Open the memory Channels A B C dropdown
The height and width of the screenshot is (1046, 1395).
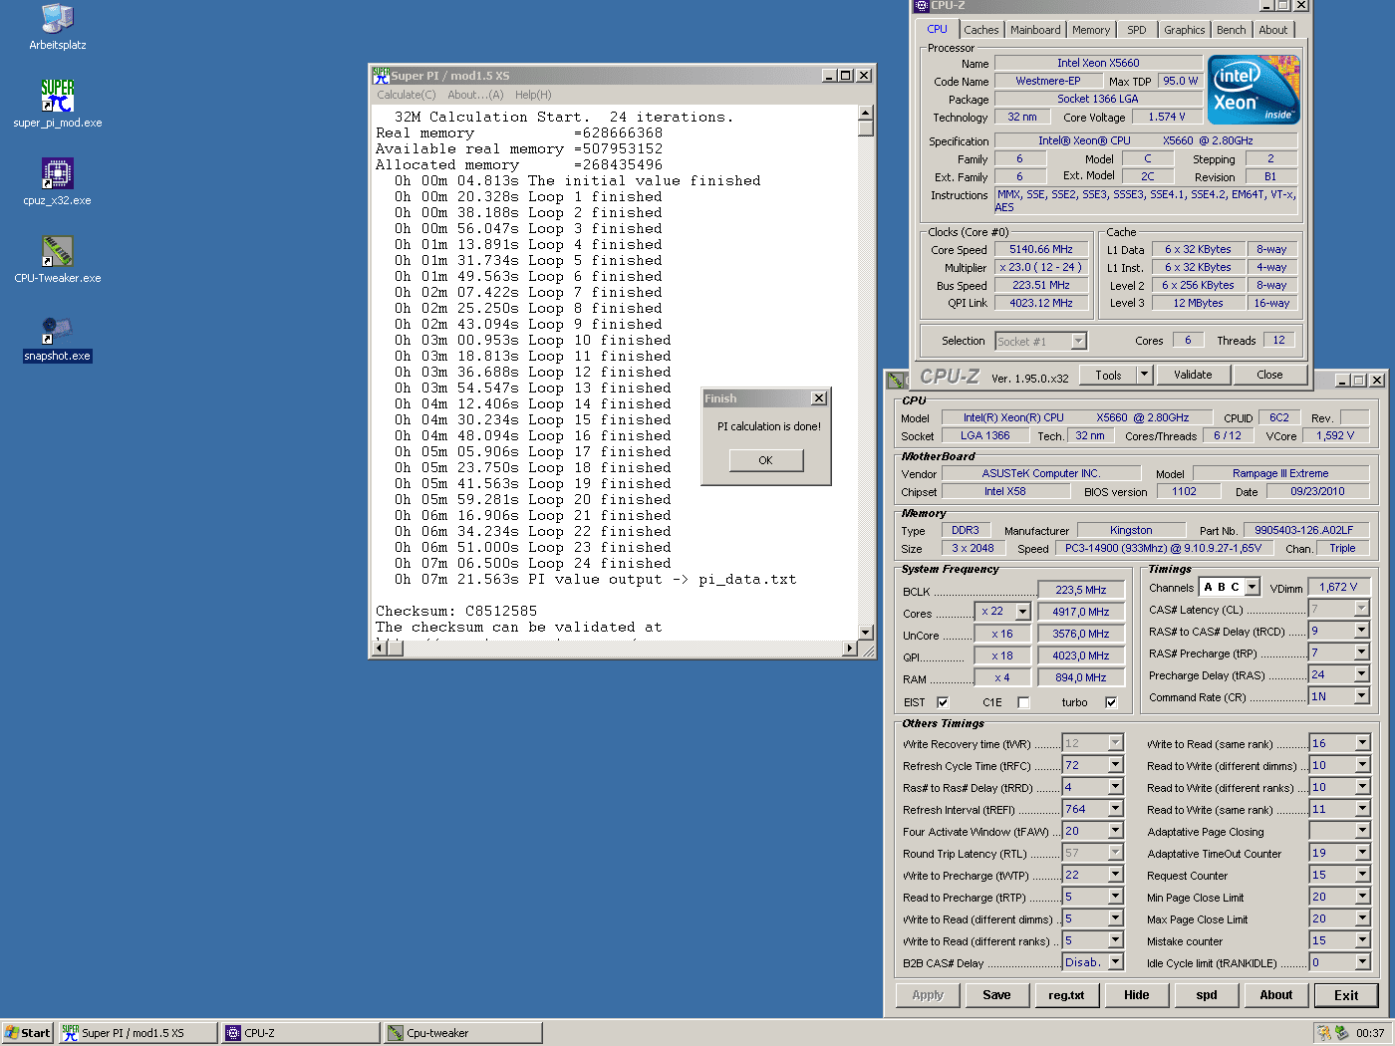tap(1253, 587)
